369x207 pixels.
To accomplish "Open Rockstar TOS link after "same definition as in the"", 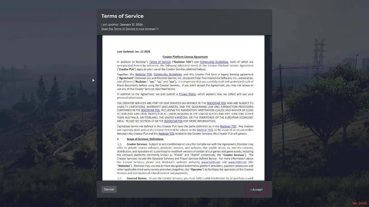I will click(228, 126).
